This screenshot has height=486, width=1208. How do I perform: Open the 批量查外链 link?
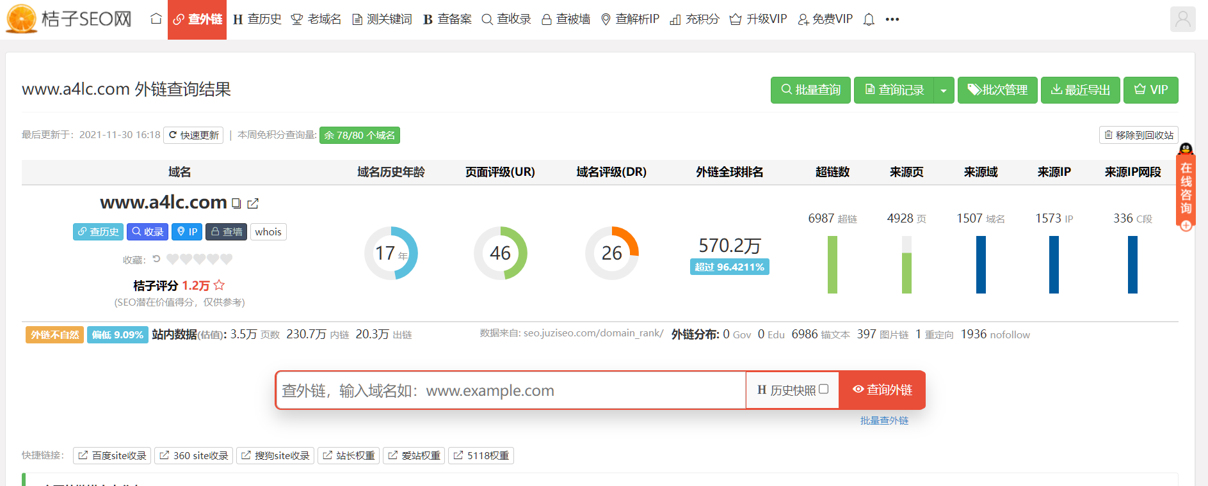tap(884, 420)
